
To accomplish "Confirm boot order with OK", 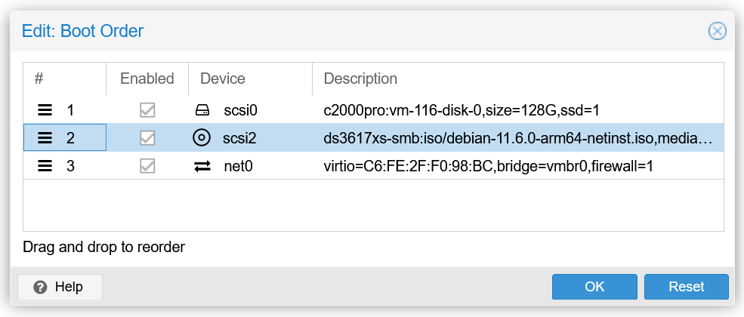I will pyautogui.click(x=594, y=287).
